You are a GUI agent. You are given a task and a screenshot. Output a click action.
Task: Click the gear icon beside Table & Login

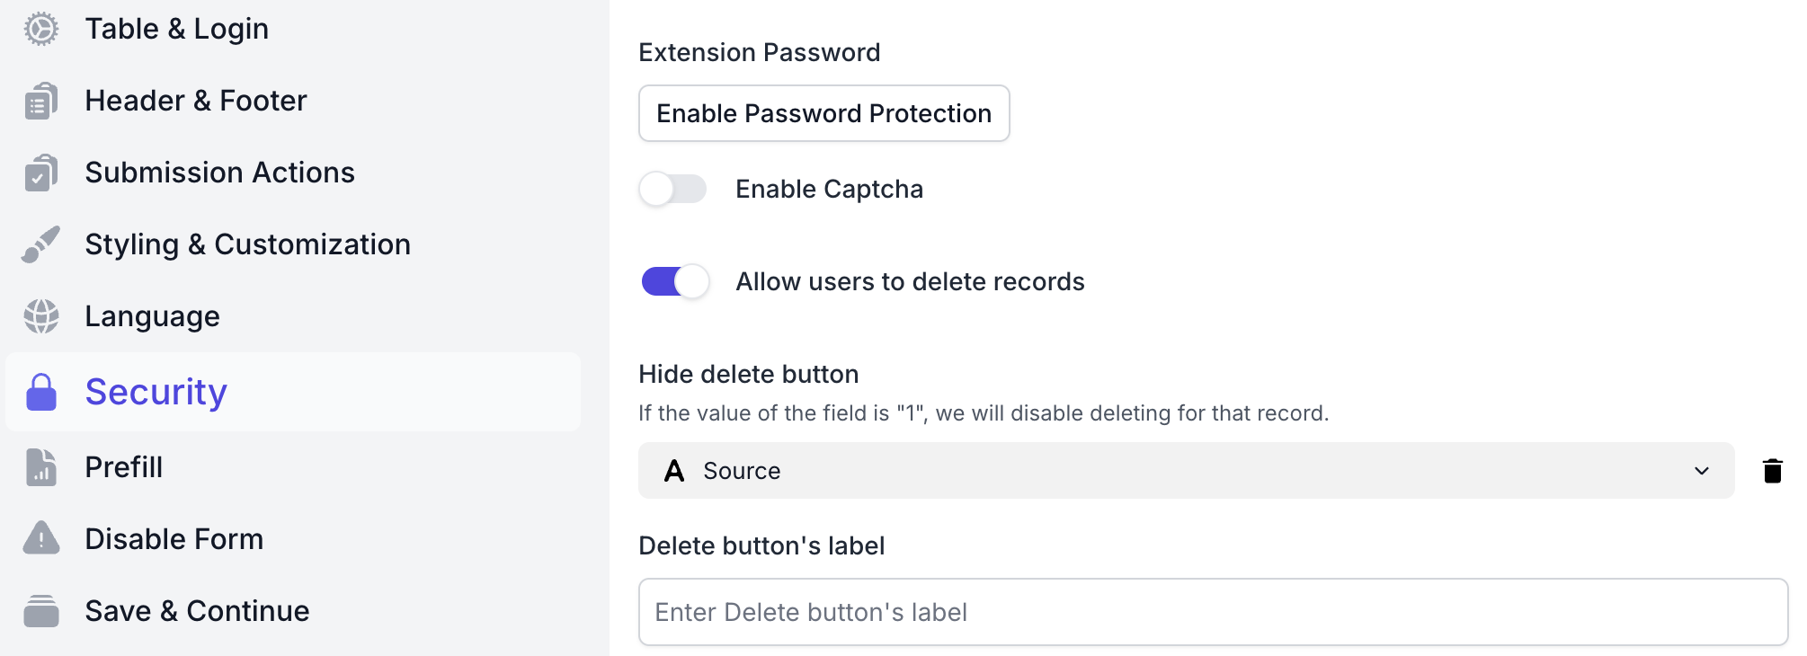(x=40, y=29)
